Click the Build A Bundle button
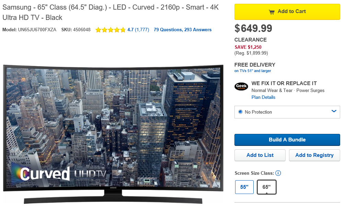Viewport: 346px width, 207px height. (x=287, y=140)
